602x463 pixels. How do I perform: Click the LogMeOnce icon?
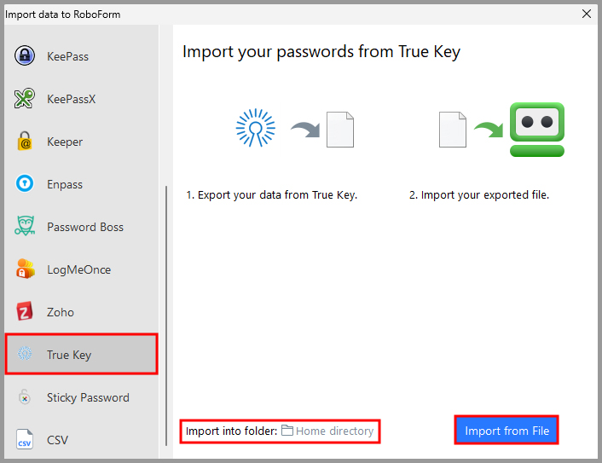[x=25, y=269]
